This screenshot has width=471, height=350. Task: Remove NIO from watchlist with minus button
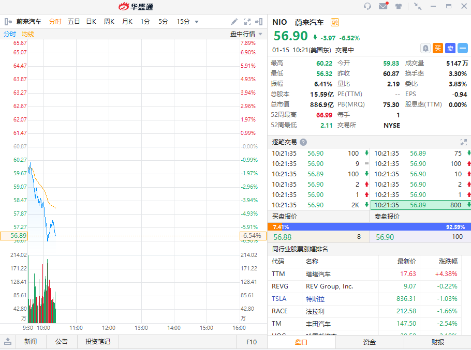tap(462, 48)
